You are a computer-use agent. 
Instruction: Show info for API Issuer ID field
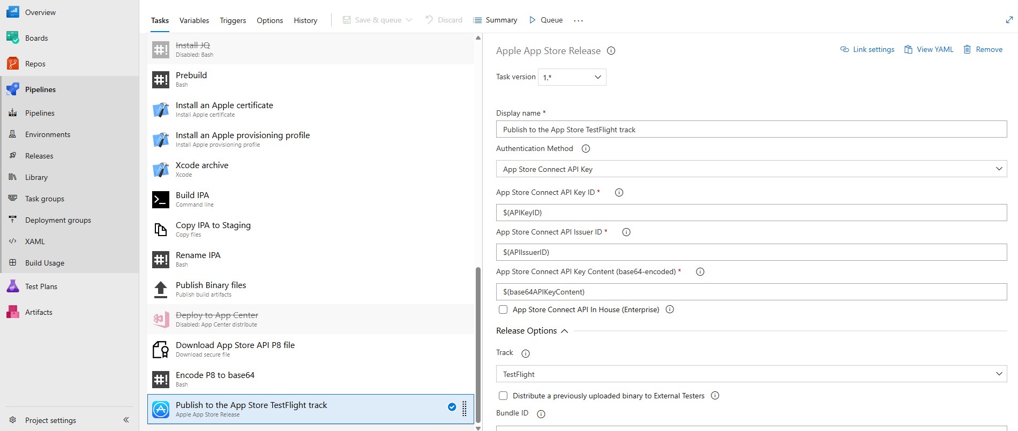click(x=626, y=232)
